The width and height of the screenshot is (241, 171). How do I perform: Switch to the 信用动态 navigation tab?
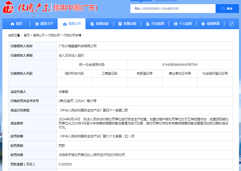[x=102, y=24]
